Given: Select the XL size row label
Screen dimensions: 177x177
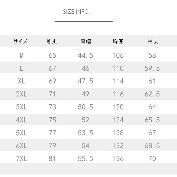Looking at the screenshot, I should pyautogui.click(x=21, y=81).
